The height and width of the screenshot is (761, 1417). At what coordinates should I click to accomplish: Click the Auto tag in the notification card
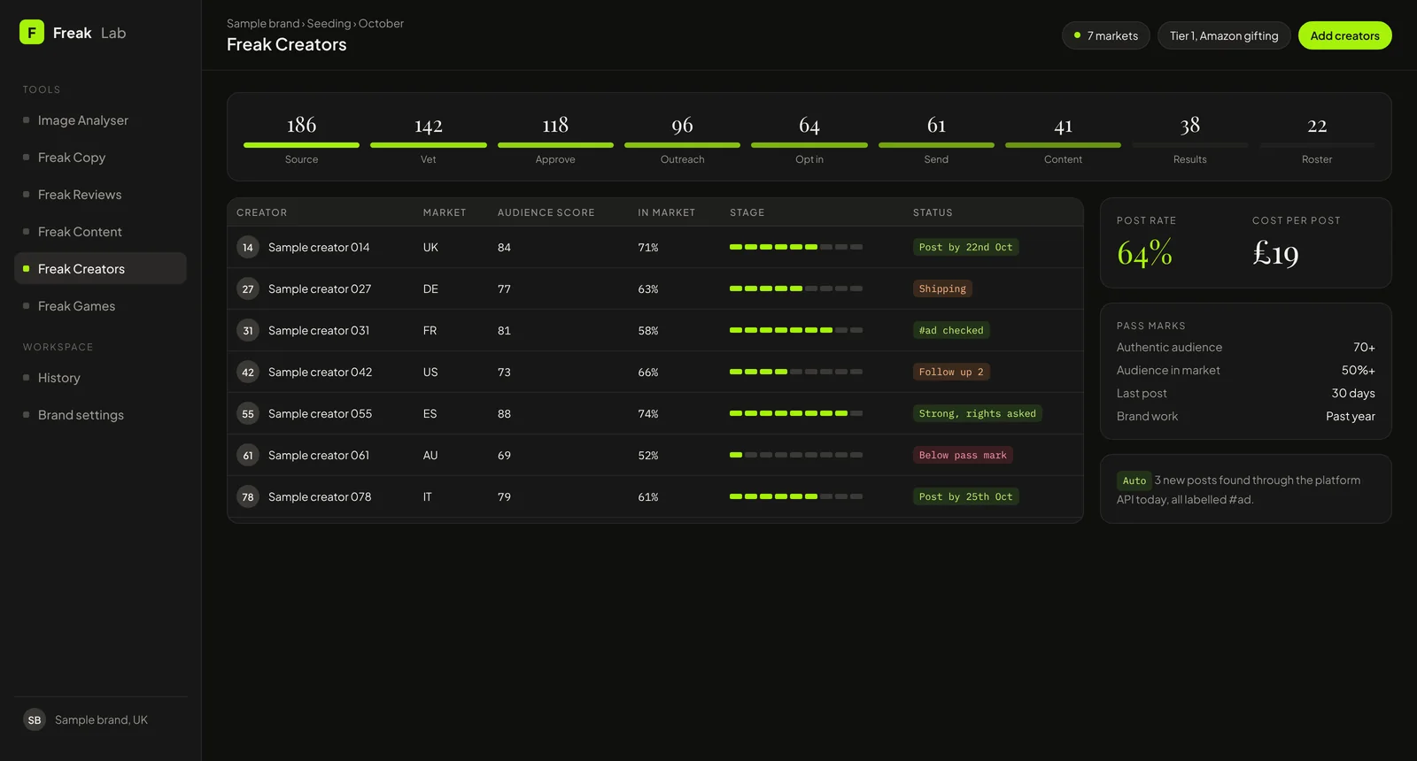[1134, 480]
